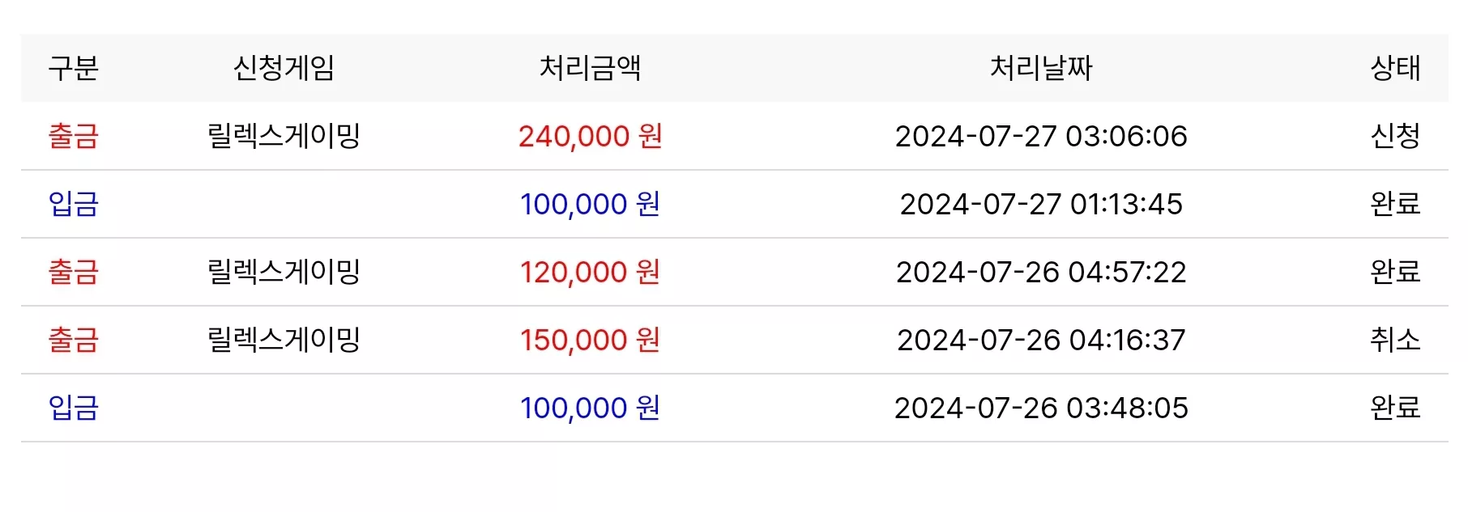Select the 2024-07-26 04:57:22 date entry
Screen dimensions: 1468x512
coord(1041,272)
